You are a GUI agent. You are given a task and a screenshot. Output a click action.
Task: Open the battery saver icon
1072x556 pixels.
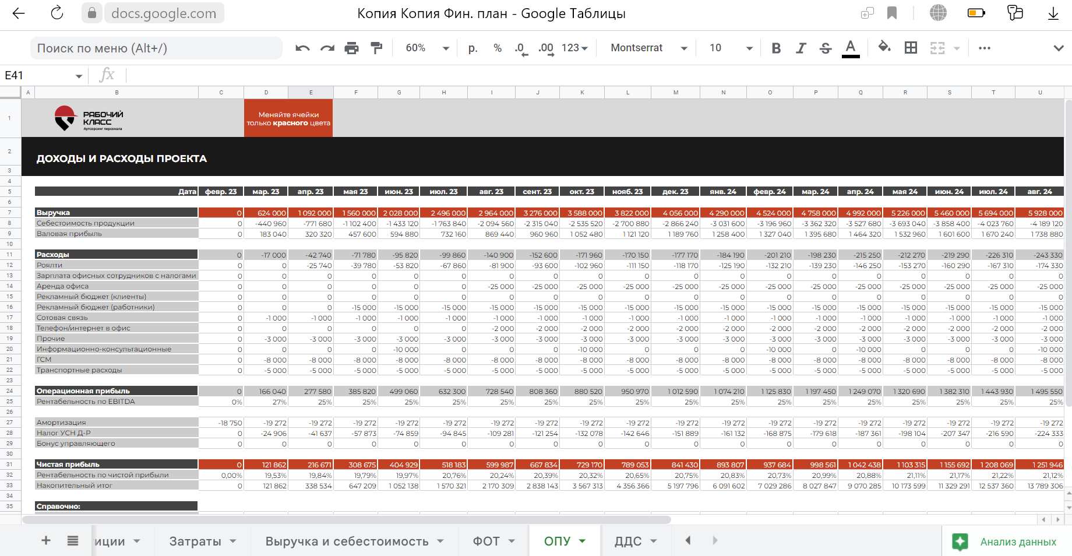[976, 13]
